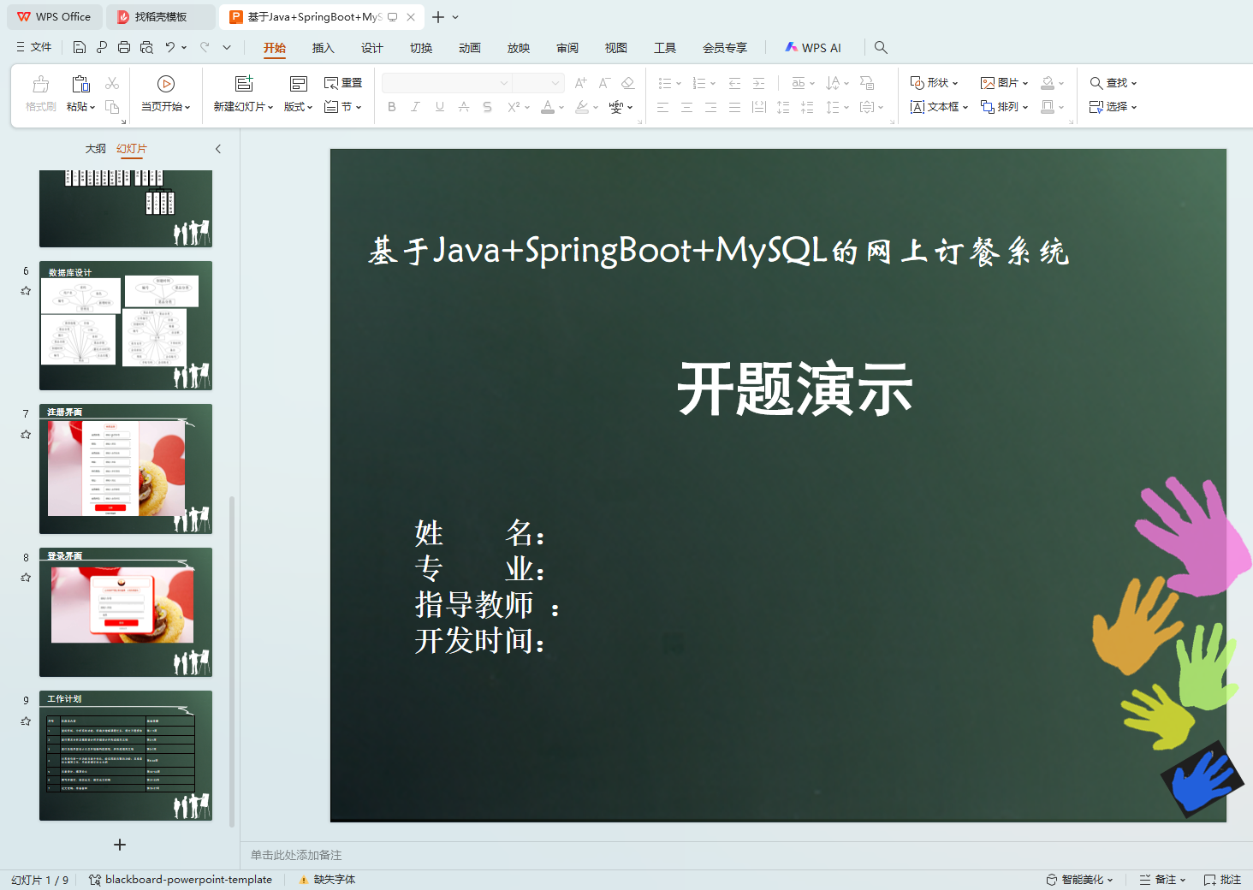
Task: Click the shape fill color button
Action: [1048, 83]
